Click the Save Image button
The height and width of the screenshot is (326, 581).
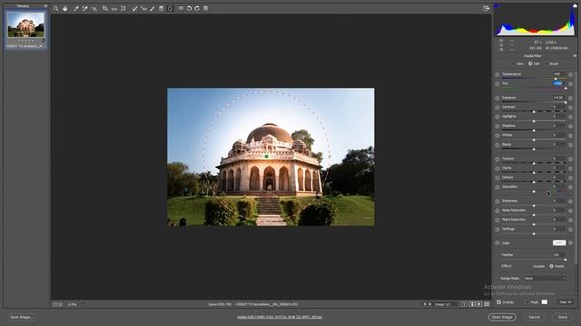pos(22,317)
